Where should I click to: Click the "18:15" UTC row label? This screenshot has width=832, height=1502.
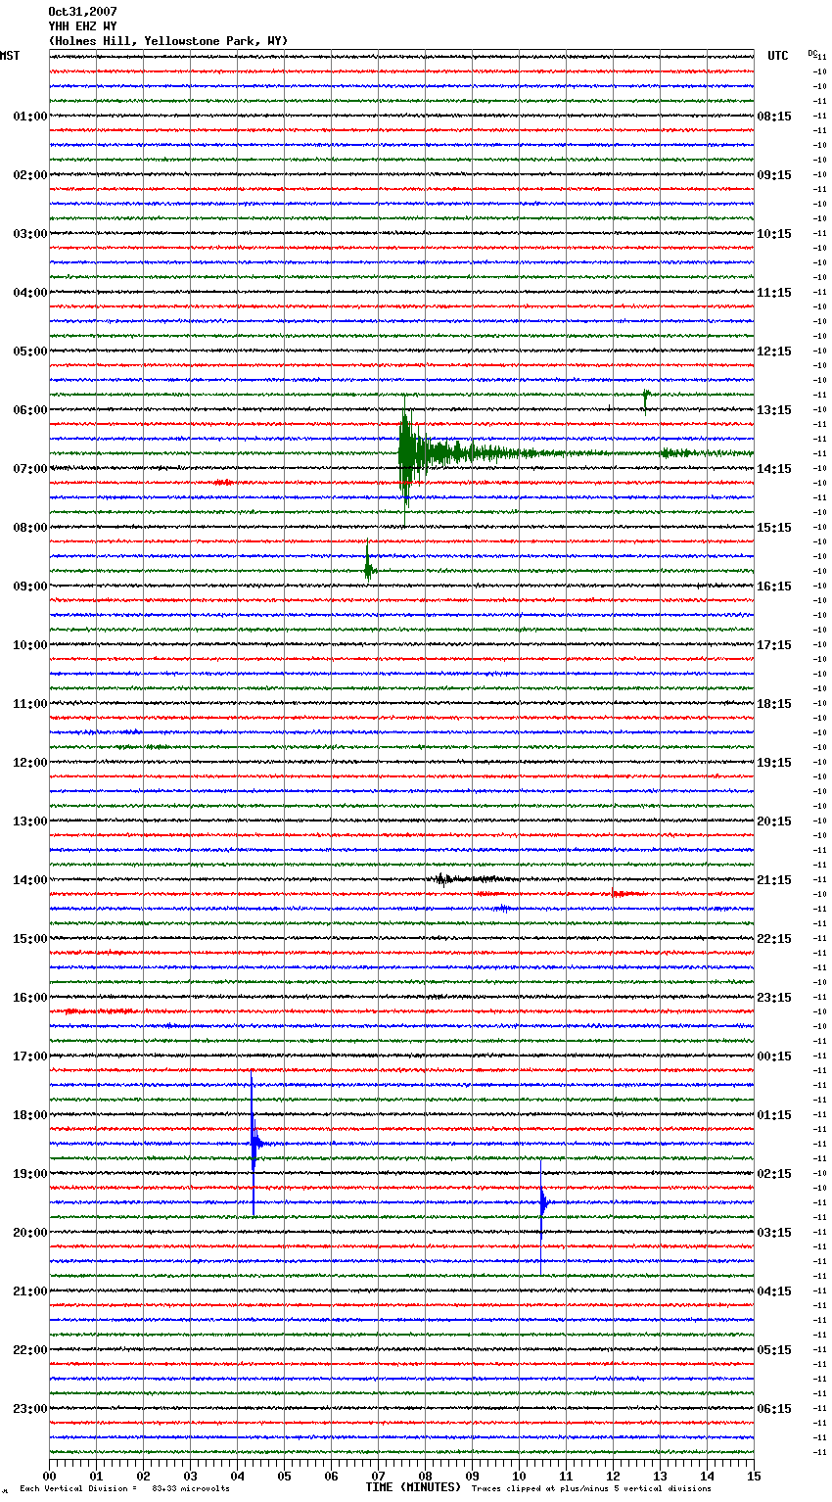(774, 704)
